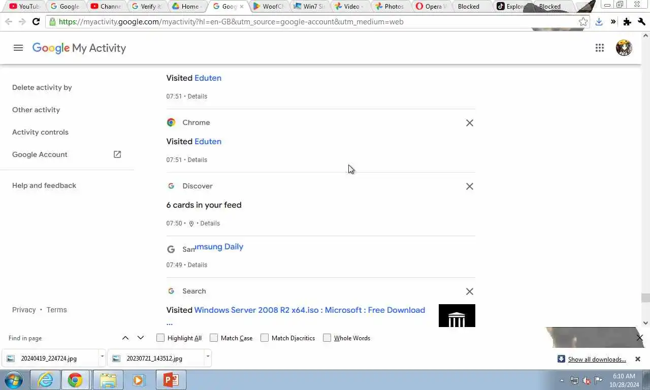Image resolution: width=650 pixels, height=390 pixels.
Task: Open the browser downloads arrow icon
Action: pos(599,22)
